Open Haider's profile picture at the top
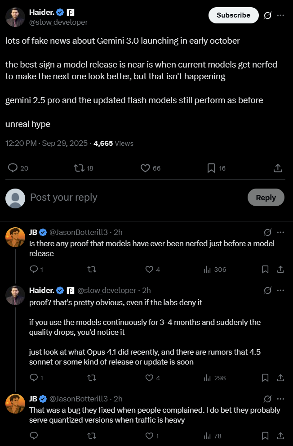This screenshot has height=446, width=293. pos(15,17)
